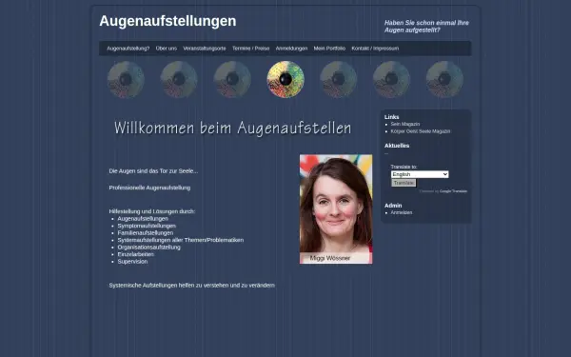The height and width of the screenshot is (357, 571).
Task: Click the first eye image in the row
Action: pyautogui.click(x=126, y=79)
